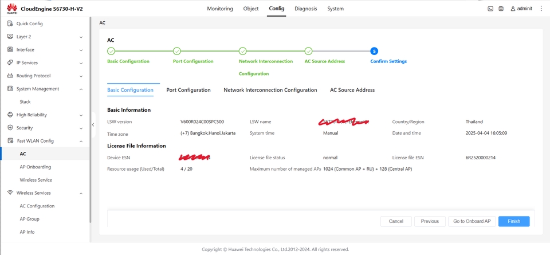Click Go to Onboard AP button

(472, 221)
